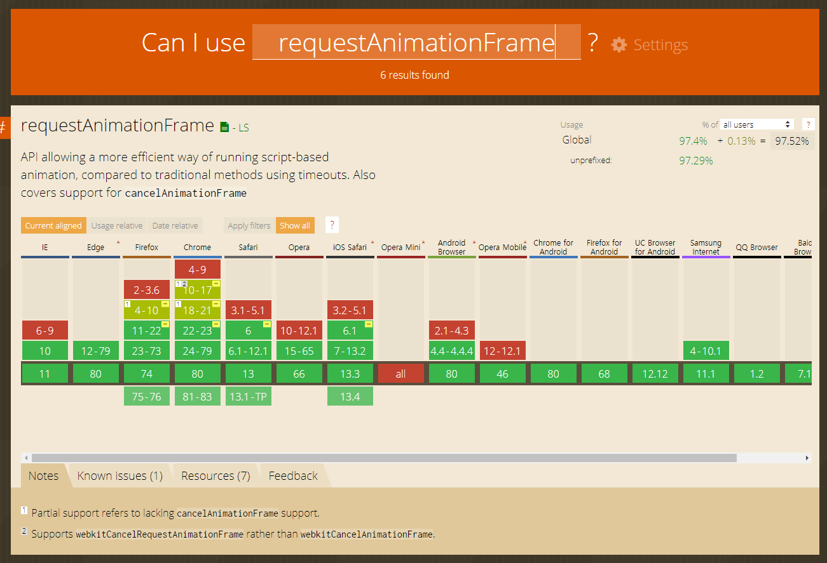Screen dimensions: 827x563
Task: Click Android Browser 2.1-4.3 cell
Action: click(x=451, y=330)
